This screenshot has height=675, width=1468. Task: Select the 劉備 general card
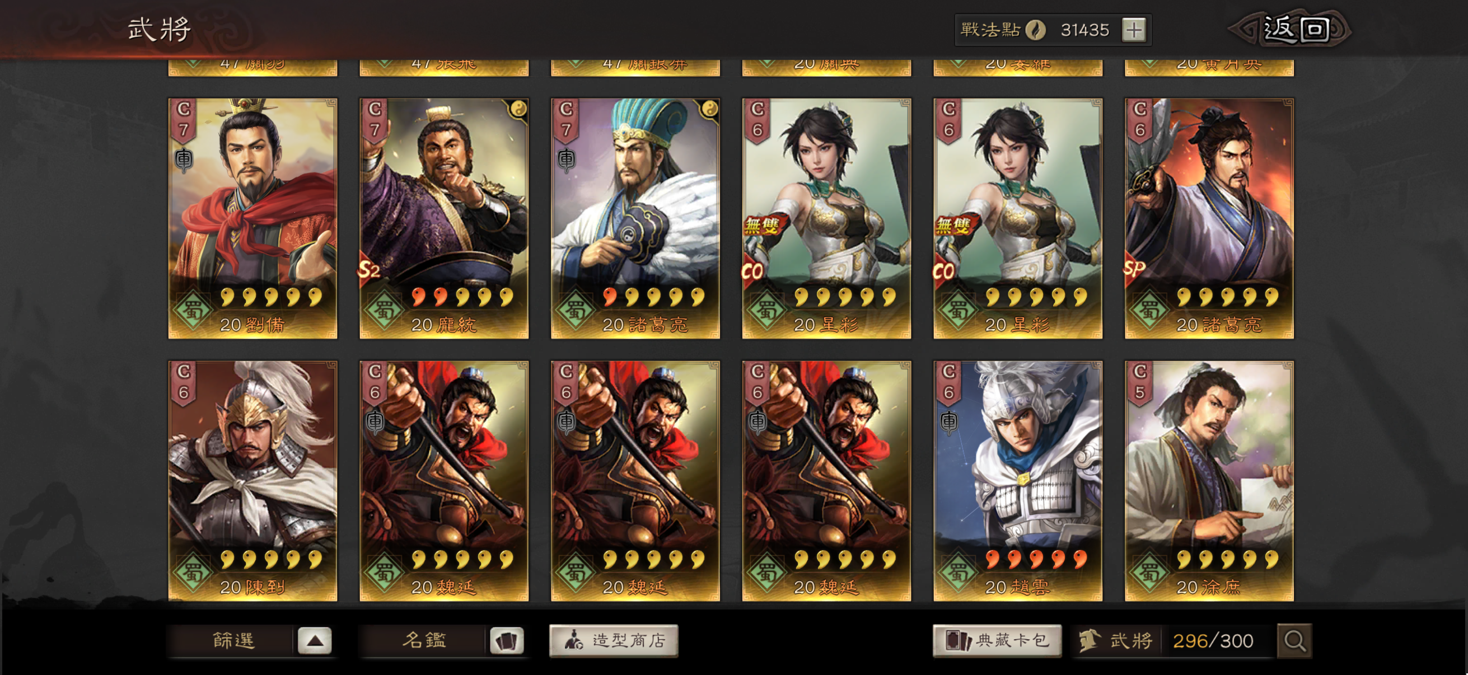click(x=253, y=219)
